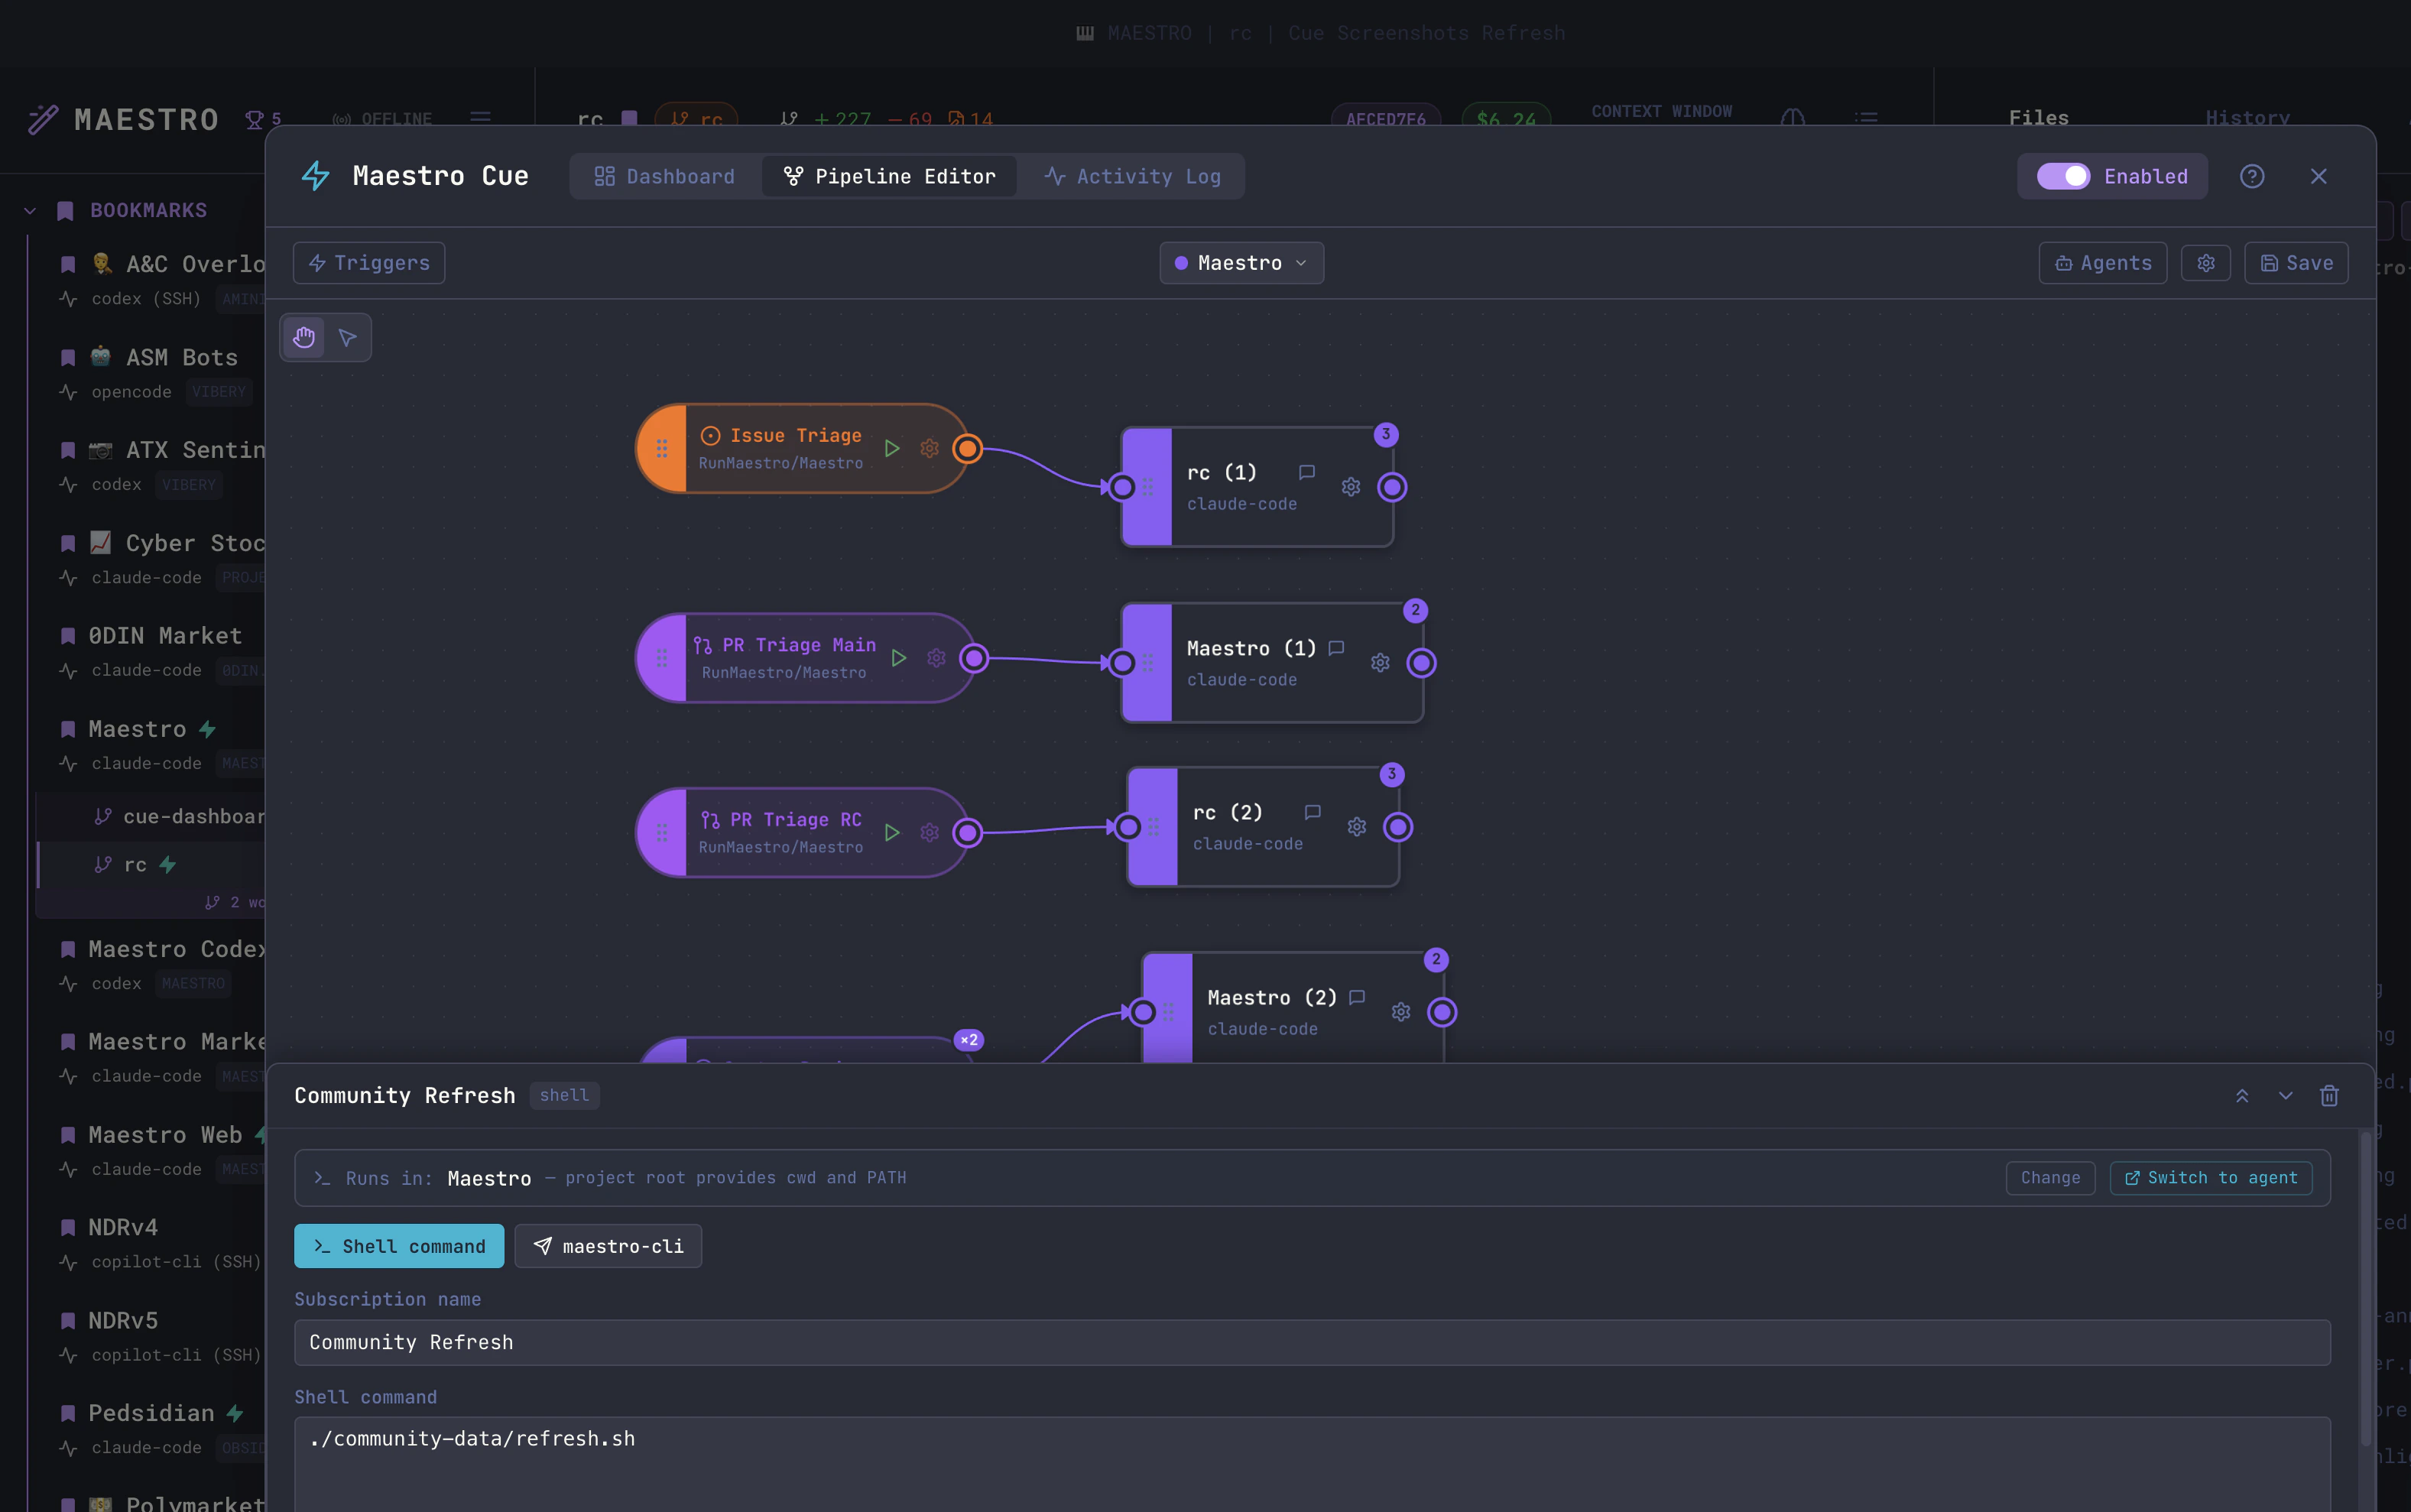Screen dimensions: 2411x1512
Task: Grab the Issue Triage drag handle
Action: tap(662, 448)
